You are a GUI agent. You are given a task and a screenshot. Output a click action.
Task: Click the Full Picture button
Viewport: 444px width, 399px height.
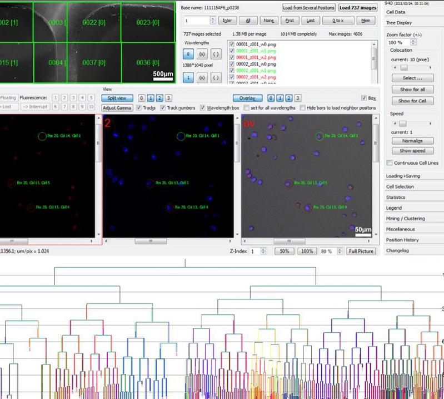[x=360, y=252]
